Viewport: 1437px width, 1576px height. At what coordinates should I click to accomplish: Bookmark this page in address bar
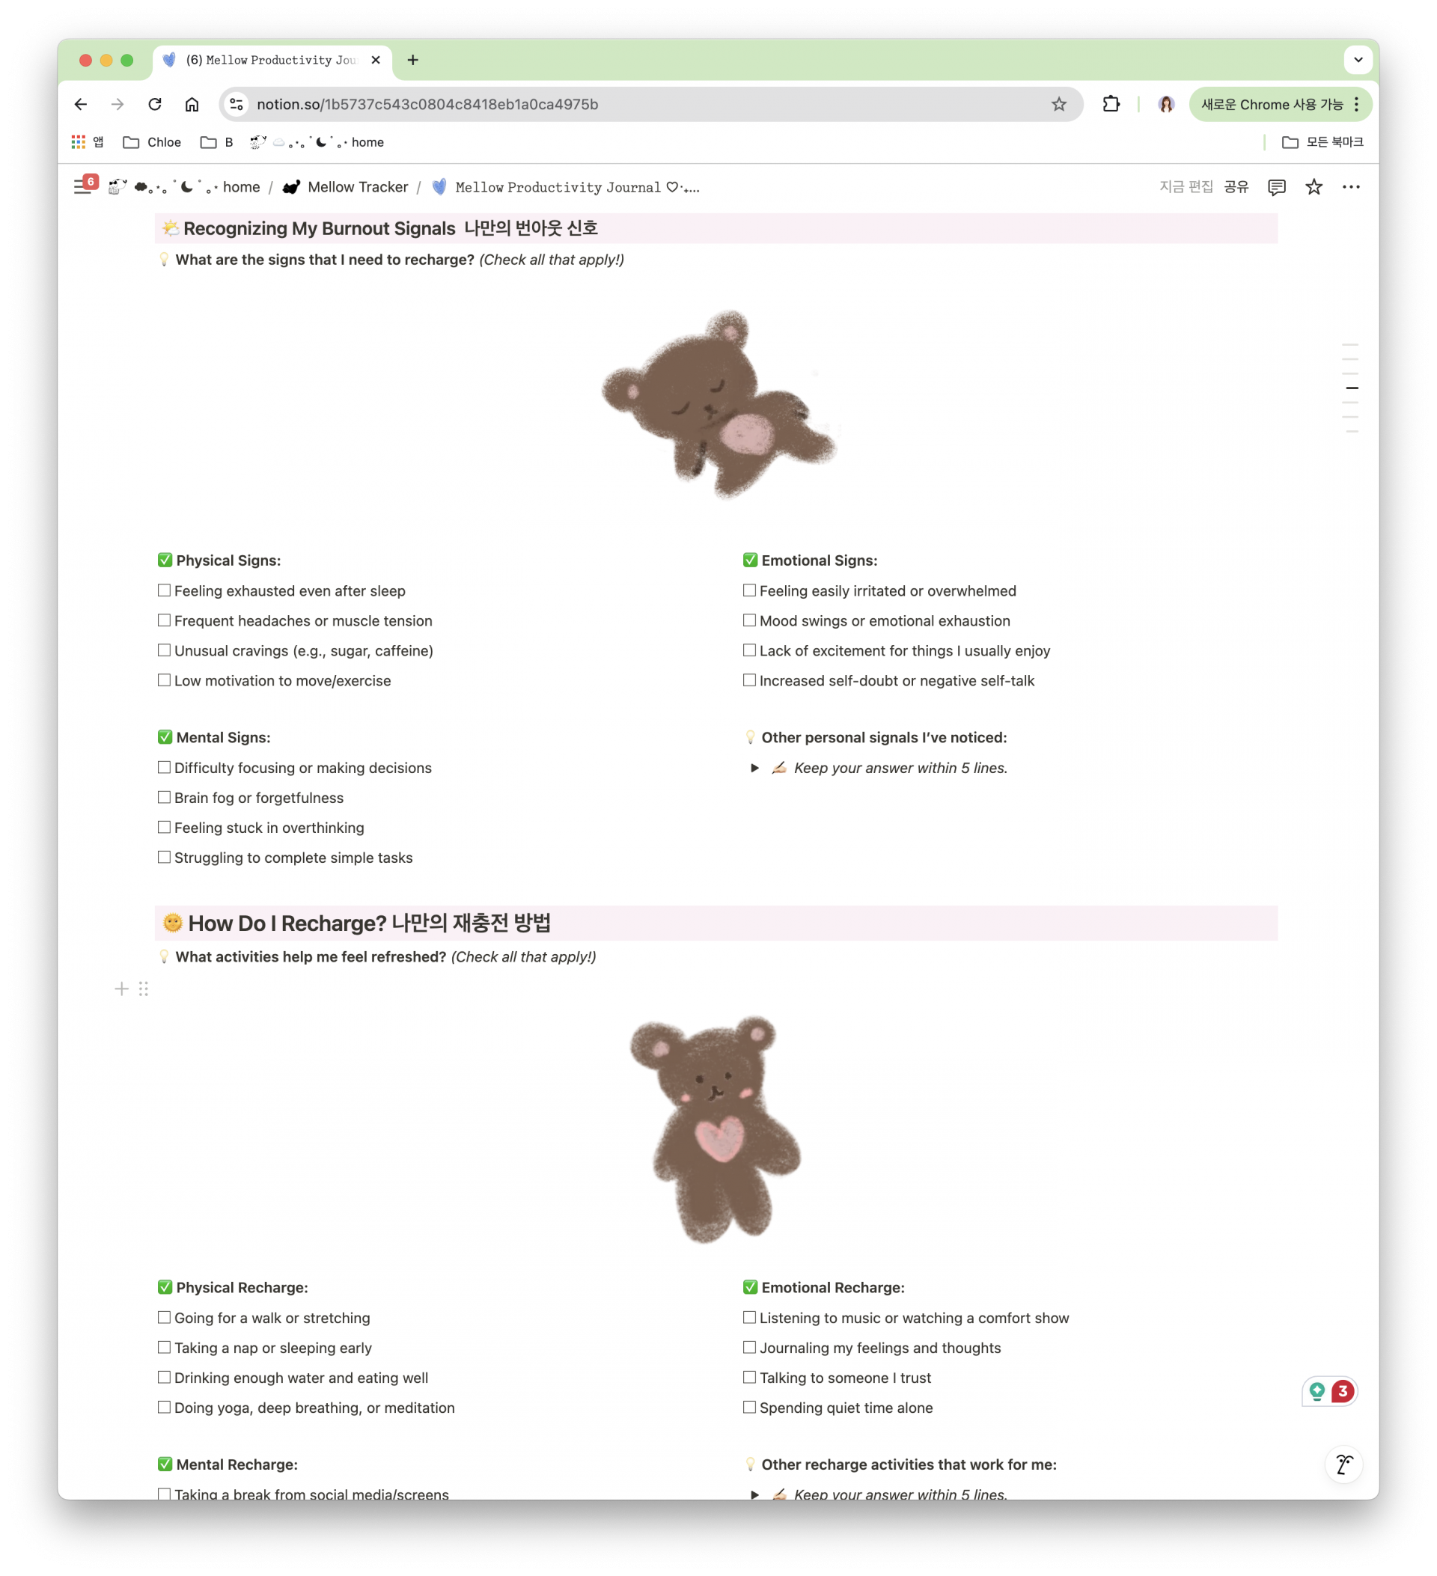click(1058, 104)
